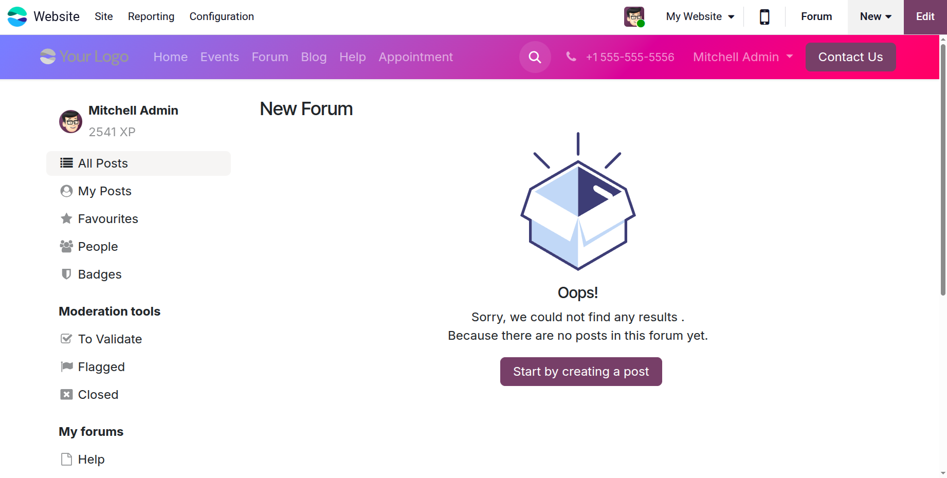Open the My Website switcher dropdown
Image resolution: width=947 pixels, height=478 pixels.
coord(700,16)
